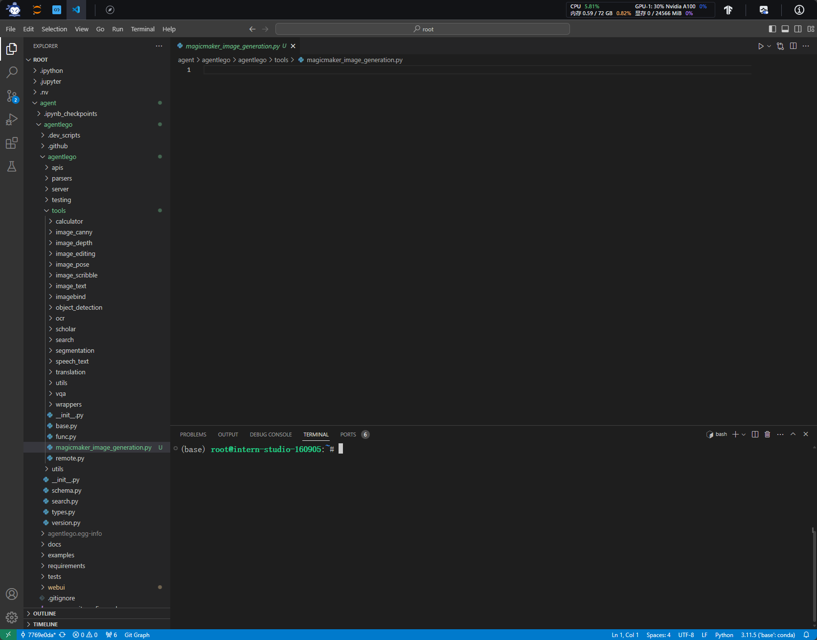Open the new terminal launch profile dropdown
Screen dimensions: 817x640
coord(744,434)
